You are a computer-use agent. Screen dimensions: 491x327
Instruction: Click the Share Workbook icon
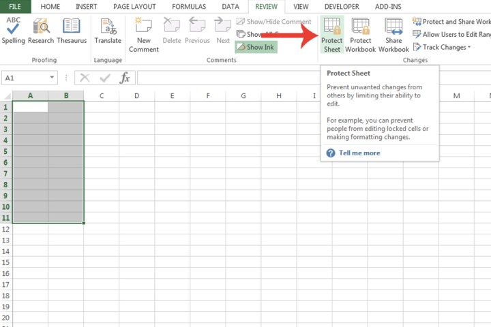[x=393, y=34]
